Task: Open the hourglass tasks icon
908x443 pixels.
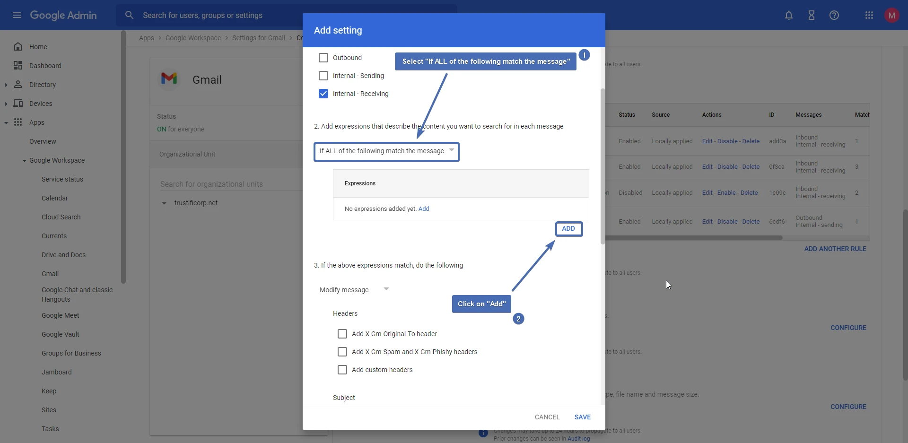Action: pos(811,15)
